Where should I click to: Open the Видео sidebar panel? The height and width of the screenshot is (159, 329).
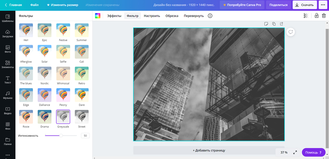coord(7,111)
